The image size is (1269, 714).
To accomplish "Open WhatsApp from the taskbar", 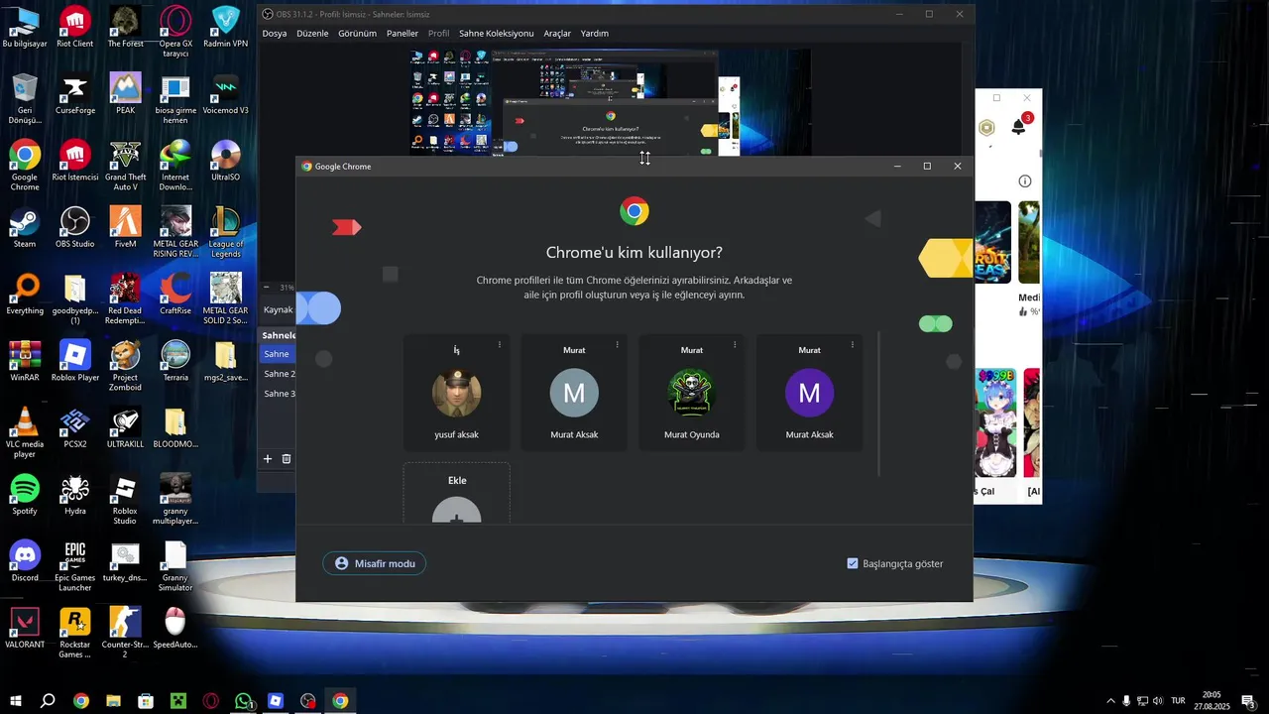I will click(x=244, y=701).
